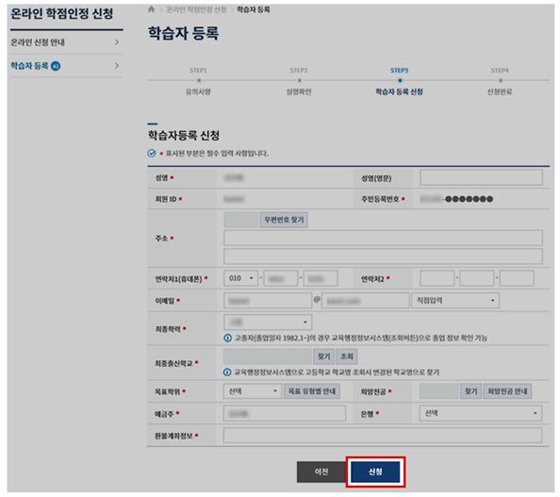The height and width of the screenshot is (497, 560).
Task: Click the 신청 submit button
Action: [x=375, y=472]
